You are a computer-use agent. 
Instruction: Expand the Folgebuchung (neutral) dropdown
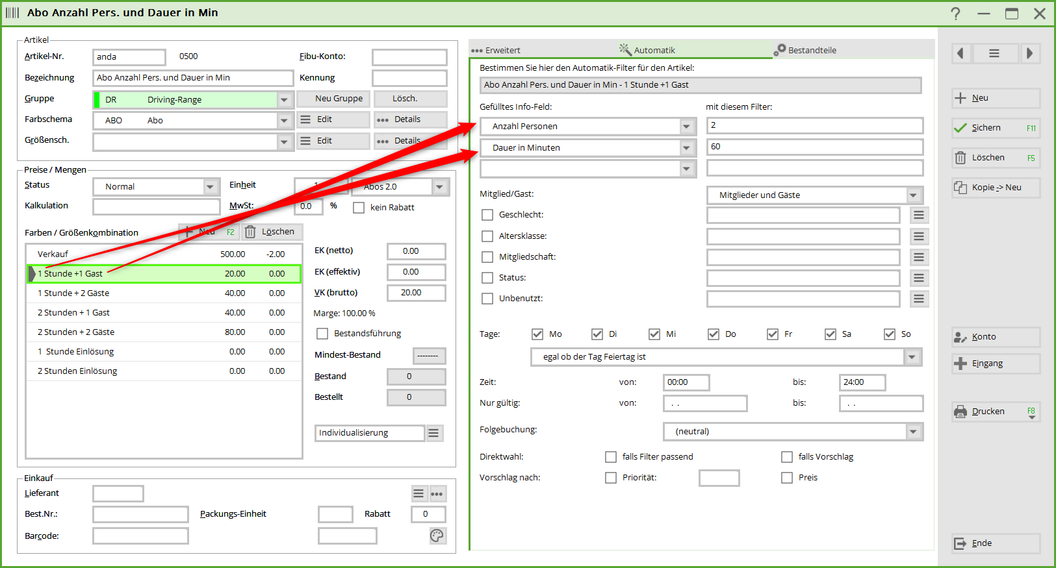coord(913,432)
